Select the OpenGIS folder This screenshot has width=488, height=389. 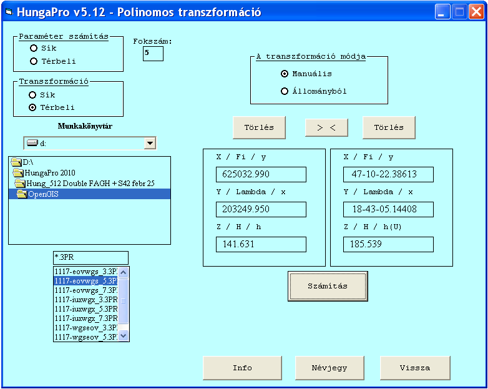click(90, 194)
